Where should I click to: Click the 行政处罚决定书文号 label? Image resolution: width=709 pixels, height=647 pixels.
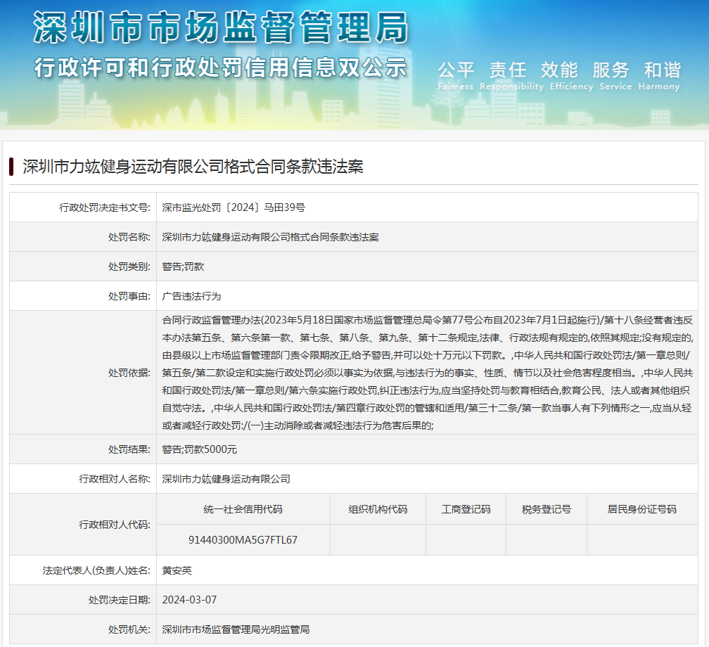tap(105, 207)
